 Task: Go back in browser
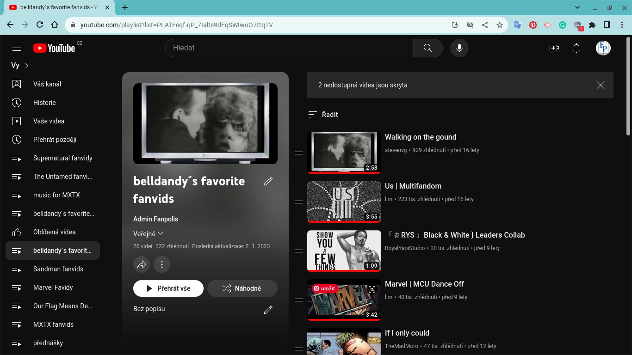(10, 25)
